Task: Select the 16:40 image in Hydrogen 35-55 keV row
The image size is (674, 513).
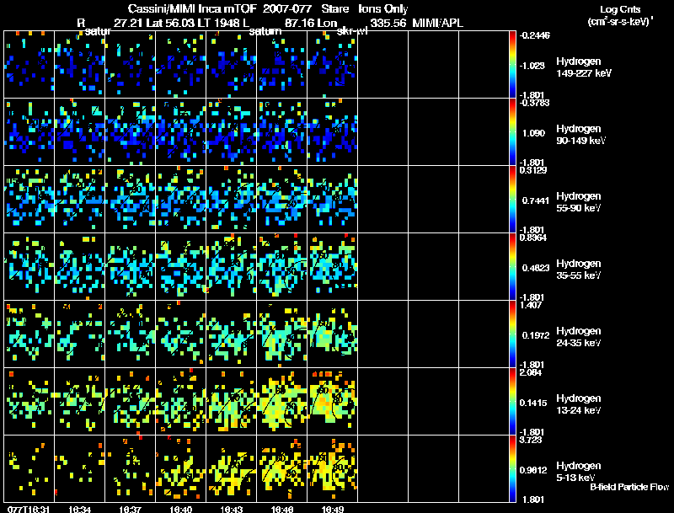Action: 181,267
